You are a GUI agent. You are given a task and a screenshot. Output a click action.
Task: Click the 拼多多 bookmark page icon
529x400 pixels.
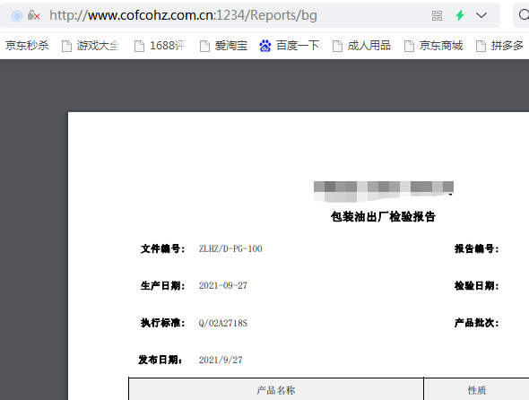(x=481, y=46)
